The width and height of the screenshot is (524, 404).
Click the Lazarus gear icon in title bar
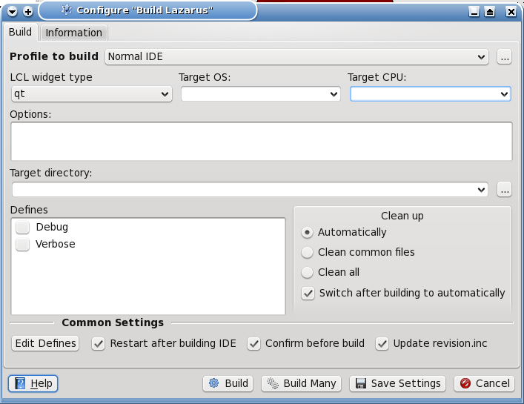(67, 10)
